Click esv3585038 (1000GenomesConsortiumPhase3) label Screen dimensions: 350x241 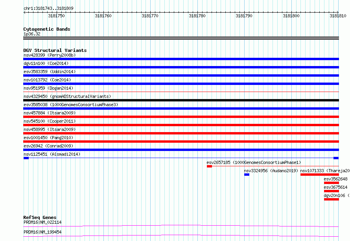pyautogui.click(x=71, y=105)
